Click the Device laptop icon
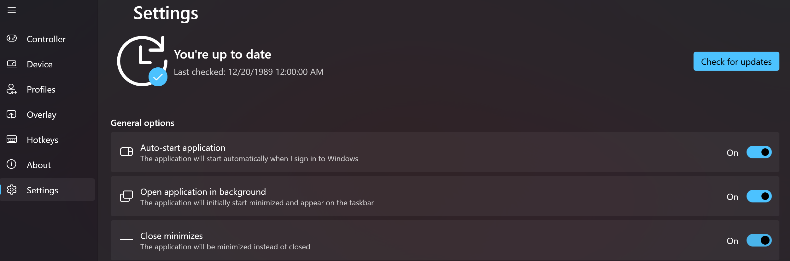This screenshot has width=790, height=261. pos(12,64)
